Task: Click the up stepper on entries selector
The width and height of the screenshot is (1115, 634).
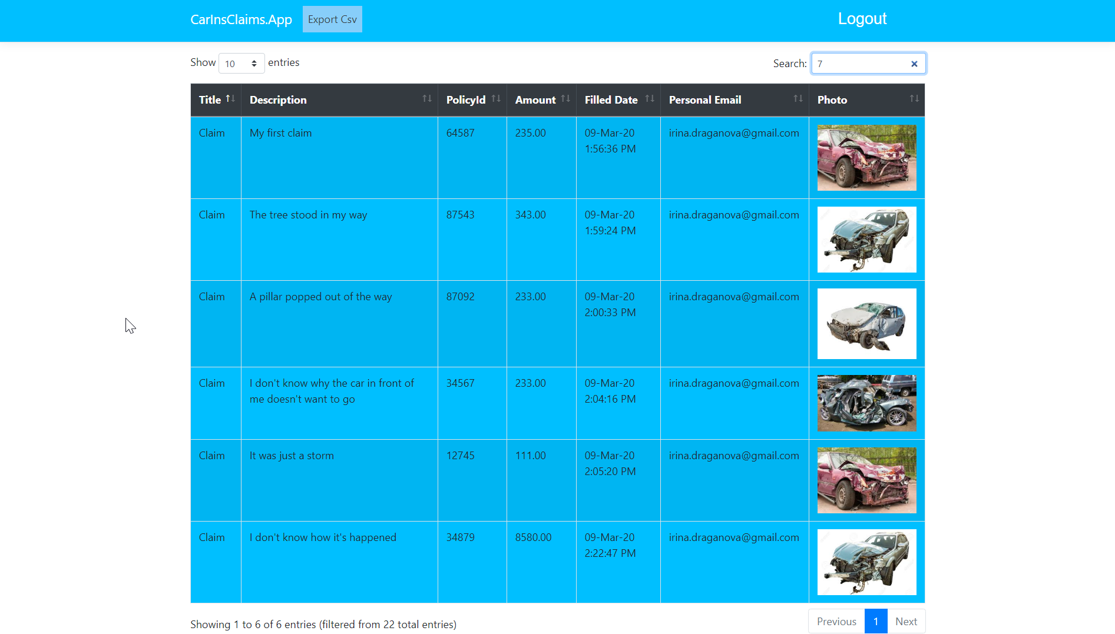Action: coord(254,60)
